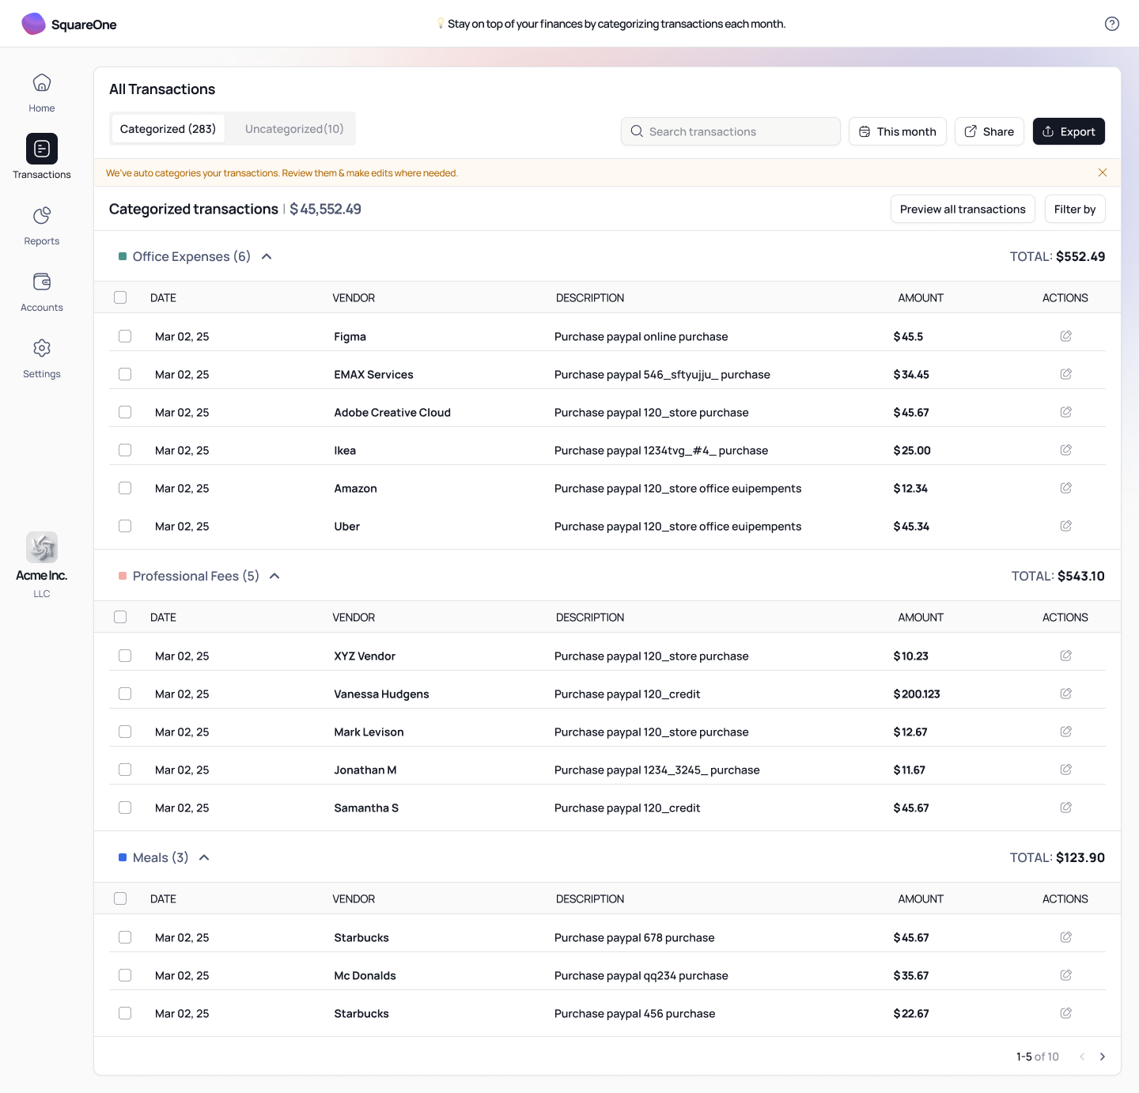
Task: Click the Share button
Action: tap(990, 131)
